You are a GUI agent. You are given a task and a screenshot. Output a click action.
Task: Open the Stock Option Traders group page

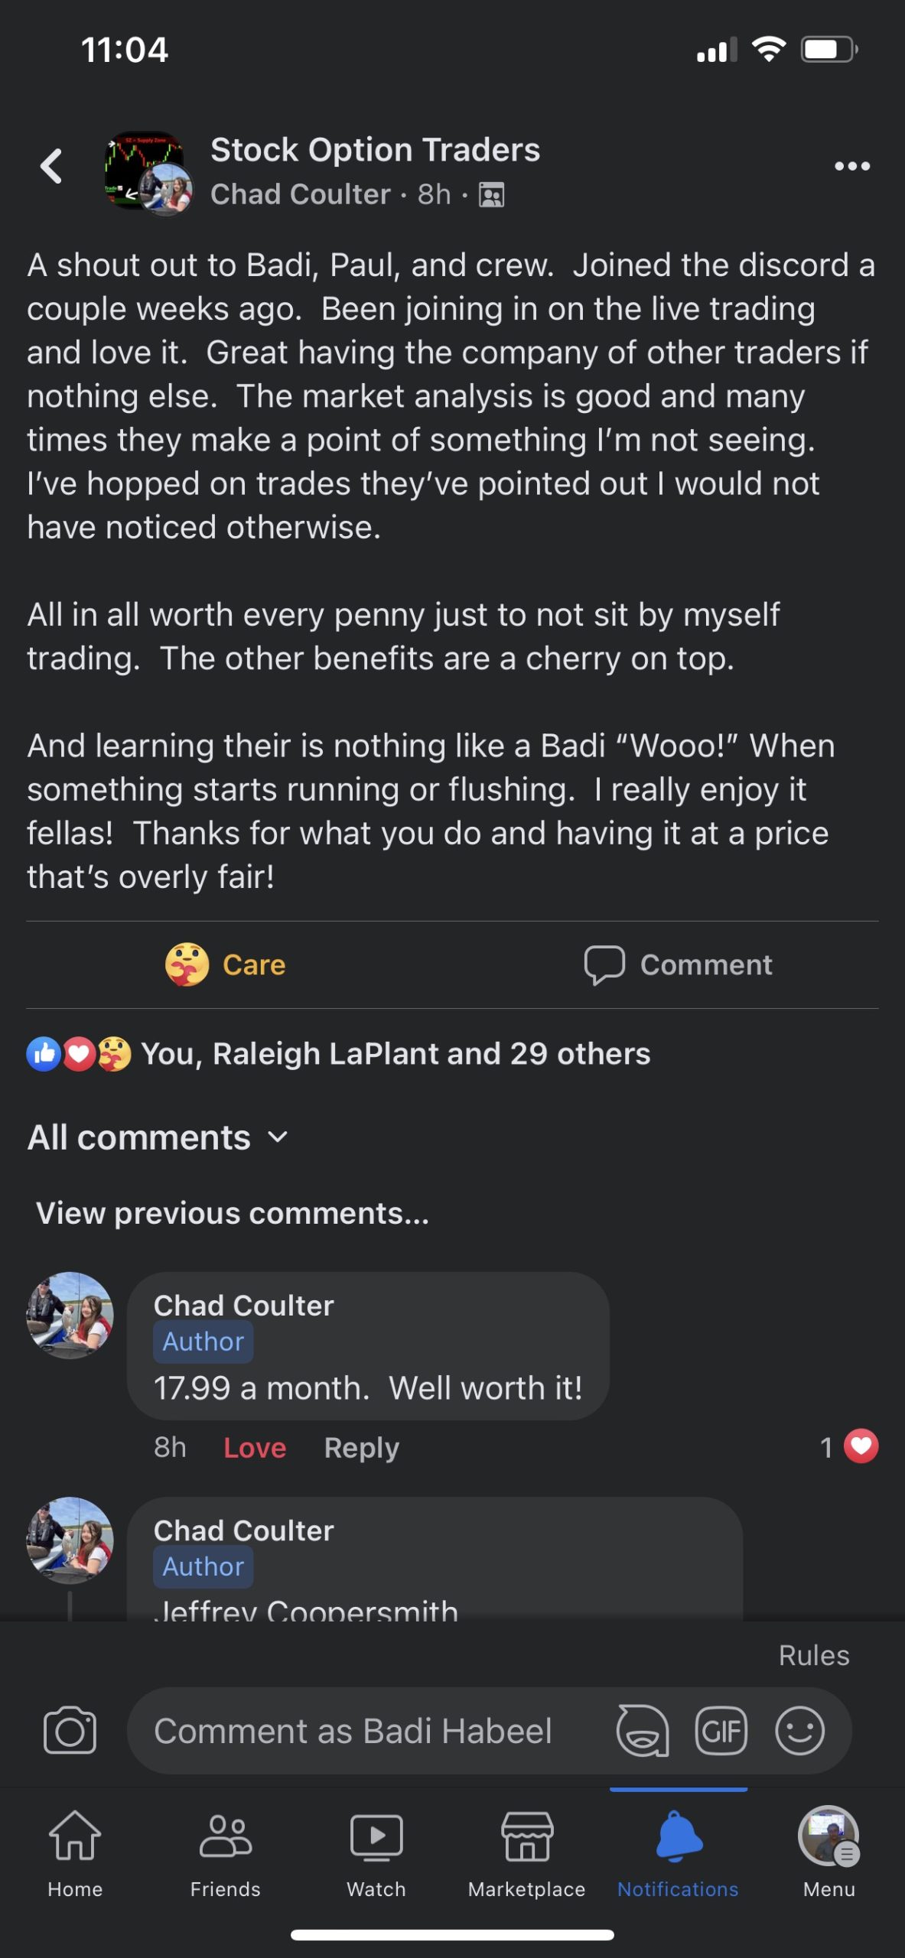[375, 150]
